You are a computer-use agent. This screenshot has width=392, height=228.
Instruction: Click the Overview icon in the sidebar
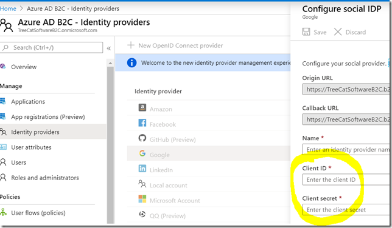coord(3,66)
